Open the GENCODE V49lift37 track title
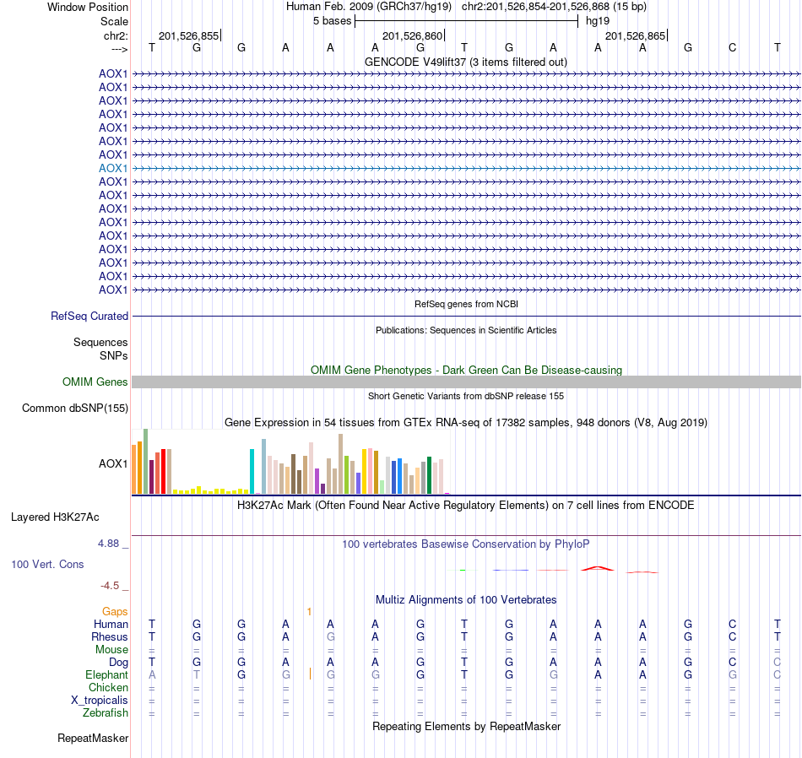Screen dimensions: 802x758 [465, 62]
